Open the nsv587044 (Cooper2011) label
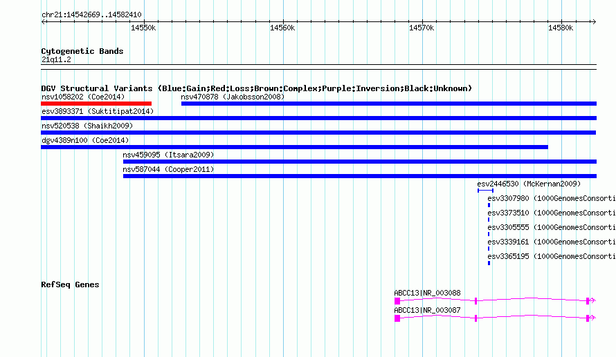This screenshot has height=357, width=616. coord(168,169)
